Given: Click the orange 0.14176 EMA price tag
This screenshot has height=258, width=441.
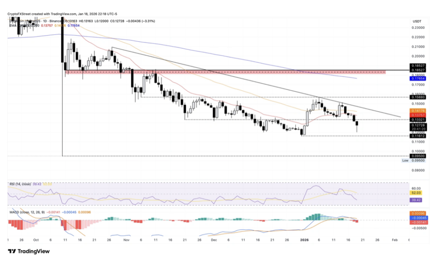Looking at the screenshot, I should pyautogui.click(x=417, y=111).
